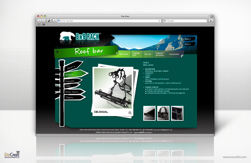The image size is (251, 163).
Task: Click the browser back arrow button
Action: (x=39, y=21)
